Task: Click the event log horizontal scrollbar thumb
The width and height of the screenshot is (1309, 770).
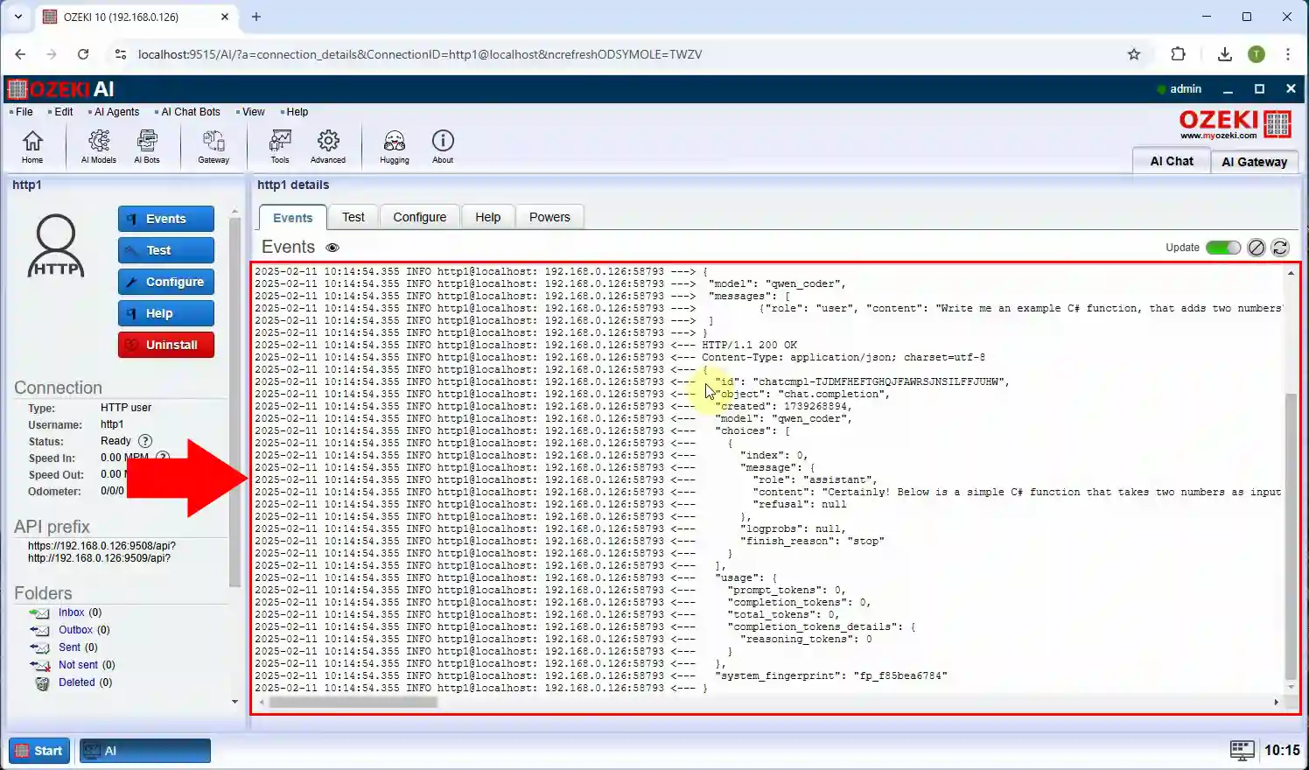Action: click(353, 702)
